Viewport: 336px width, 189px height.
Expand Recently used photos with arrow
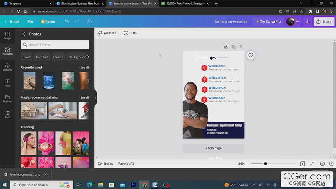pos(88,81)
